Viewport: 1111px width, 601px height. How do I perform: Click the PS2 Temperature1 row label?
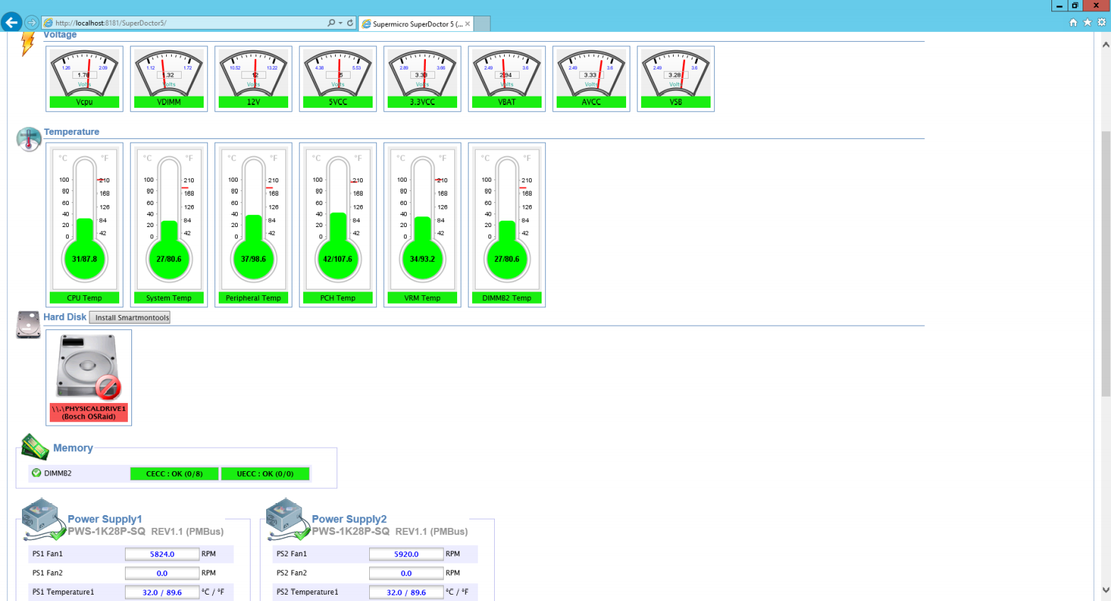(x=307, y=592)
